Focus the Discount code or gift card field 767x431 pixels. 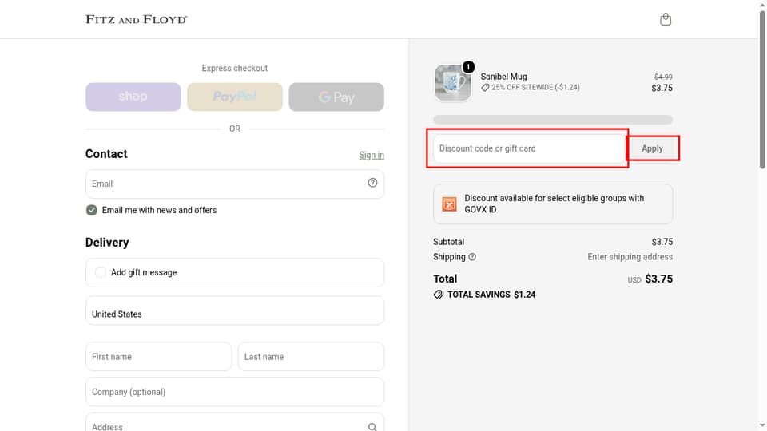point(529,148)
